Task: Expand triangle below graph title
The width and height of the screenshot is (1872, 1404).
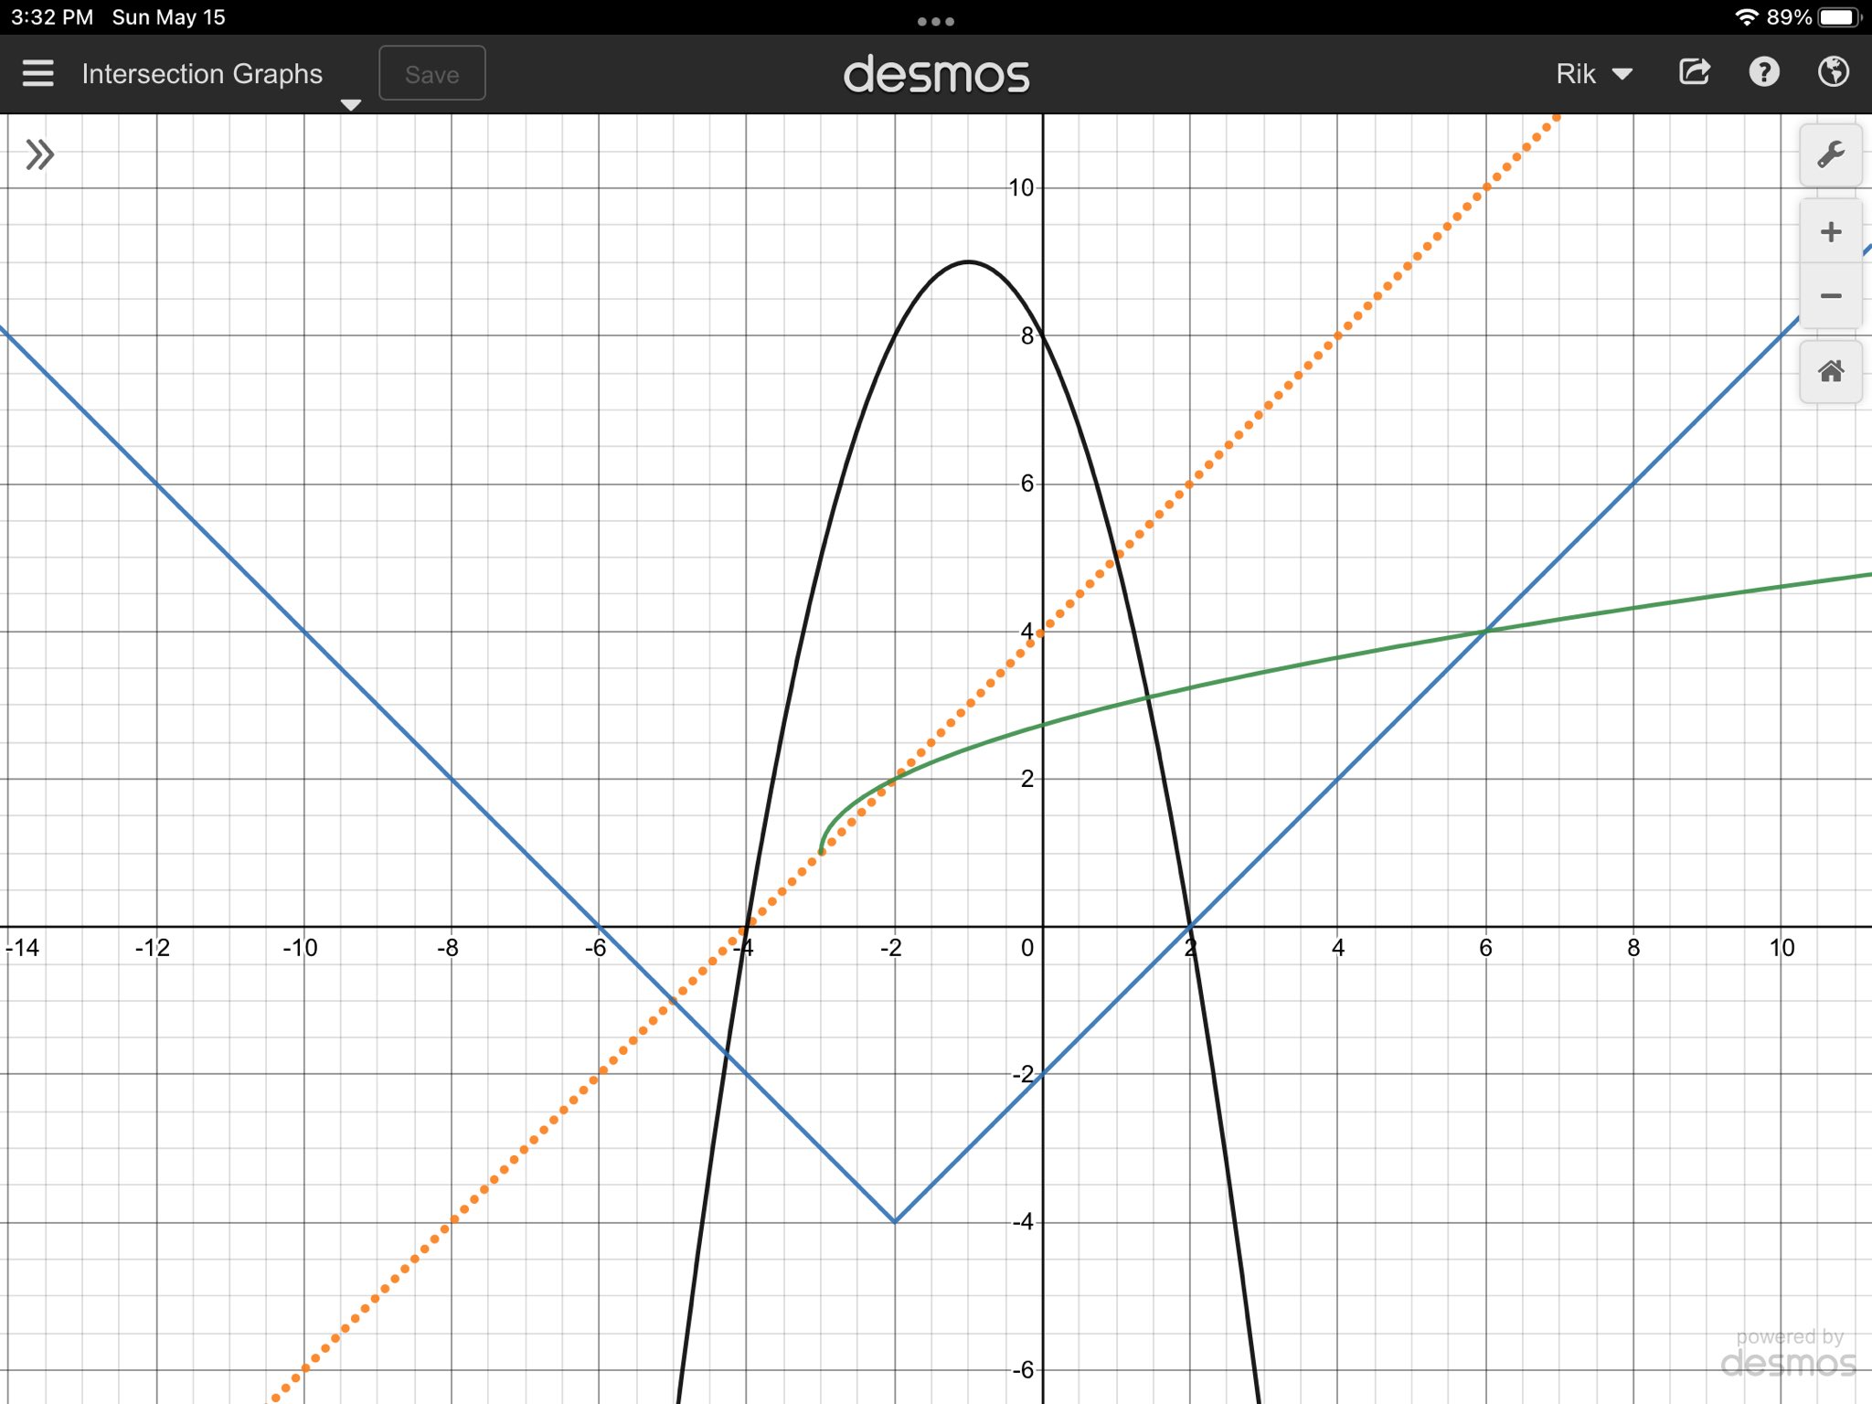Action: (x=350, y=105)
